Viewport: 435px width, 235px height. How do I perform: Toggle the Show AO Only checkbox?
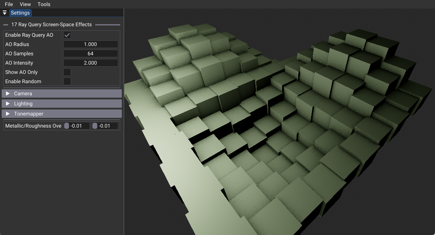[x=67, y=72]
